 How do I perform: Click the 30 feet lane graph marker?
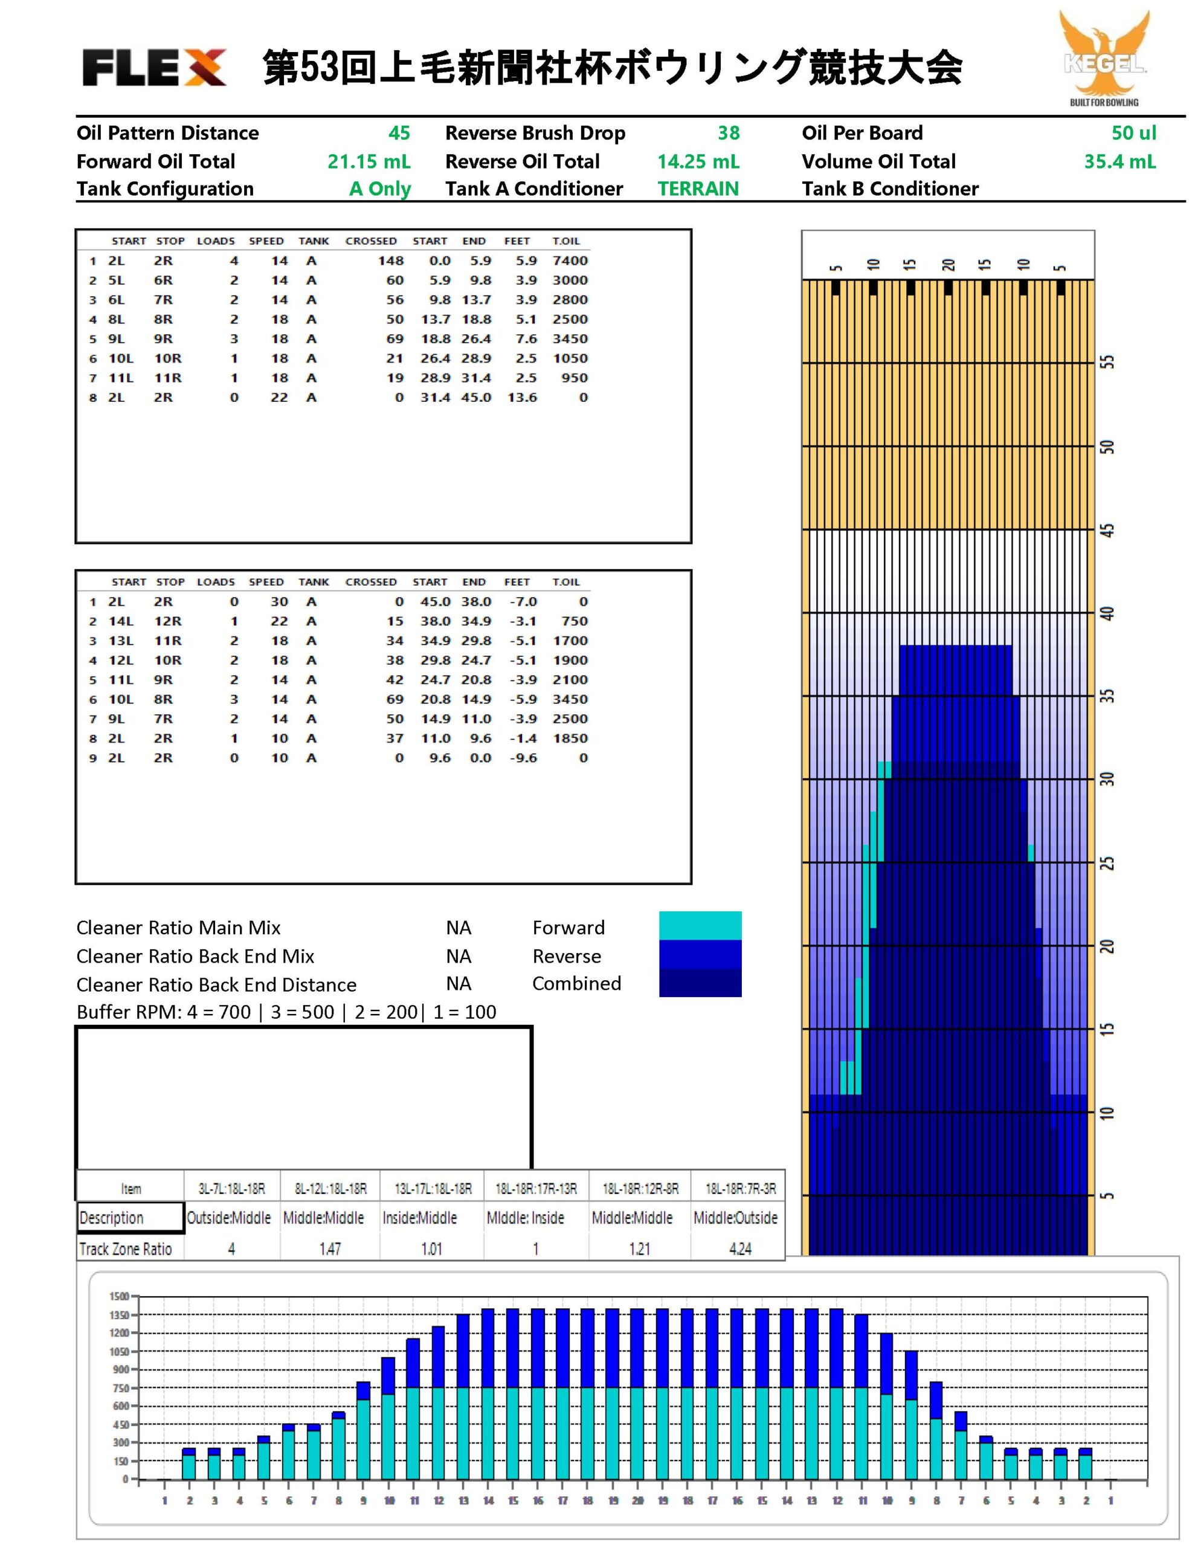click(1107, 779)
